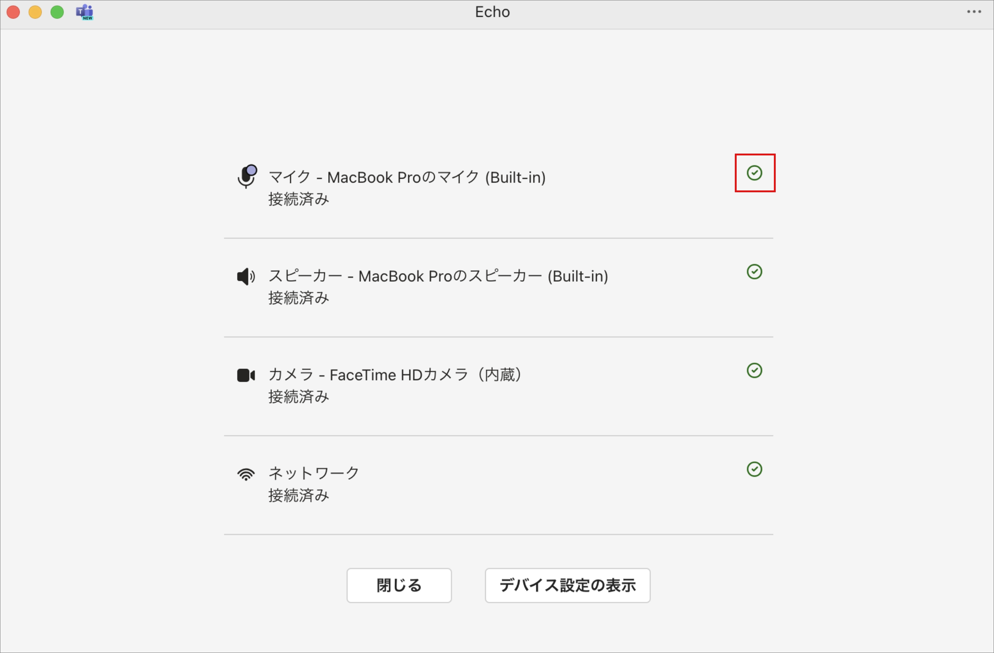Click the Teams NEW logo in title bar
This screenshot has width=994, height=653.
pos(84,12)
